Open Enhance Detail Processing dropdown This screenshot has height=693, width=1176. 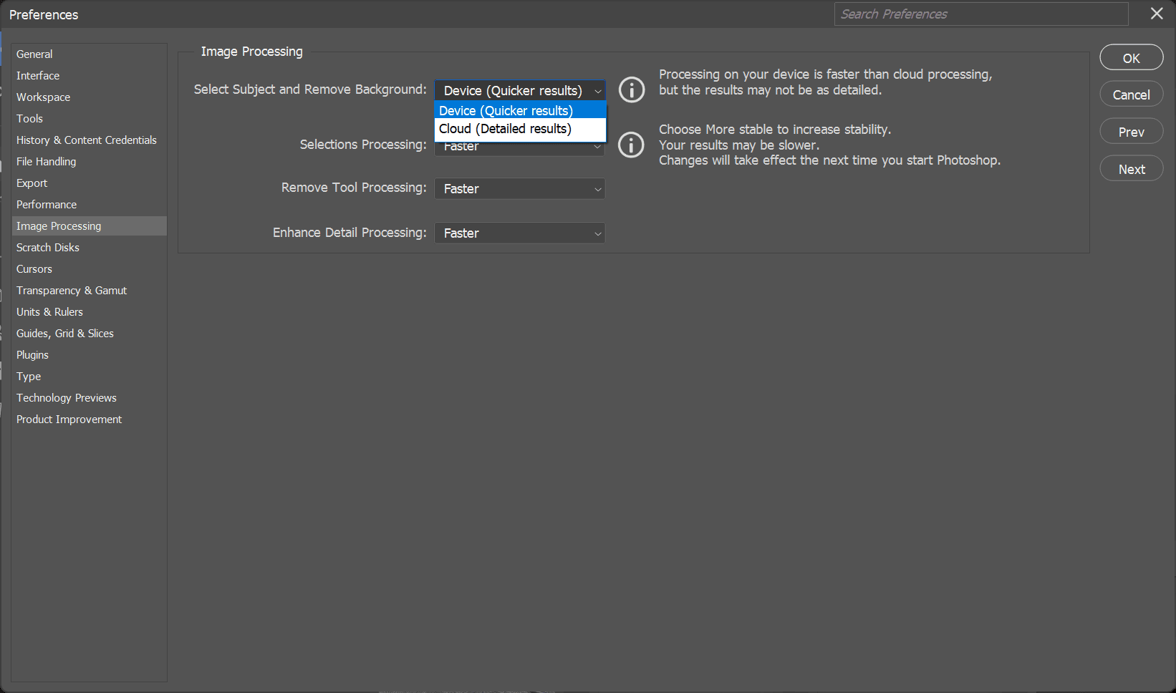(519, 233)
